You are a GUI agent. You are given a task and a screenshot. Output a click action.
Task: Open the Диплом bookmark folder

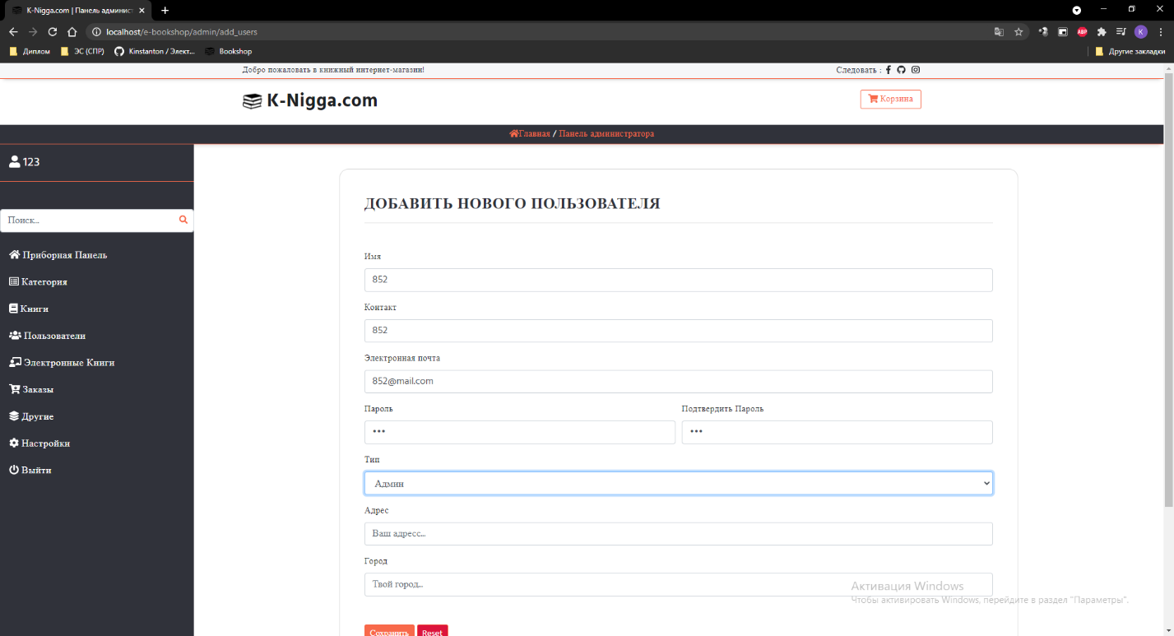[x=30, y=51]
